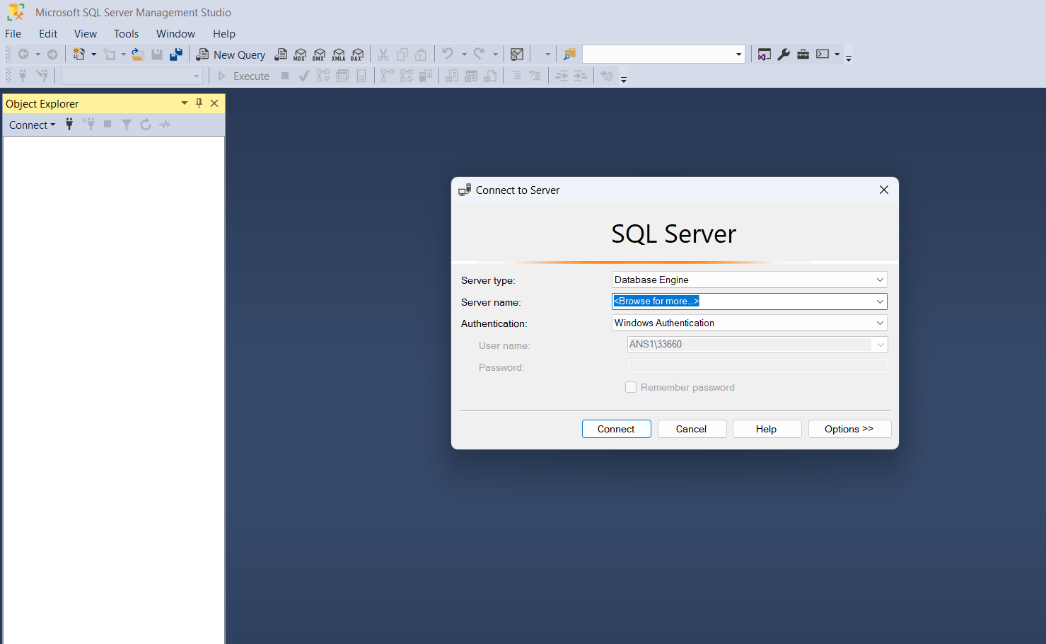Click the Connect plug icon in Object Explorer
Image resolution: width=1046 pixels, height=644 pixels.
point(69,125)
